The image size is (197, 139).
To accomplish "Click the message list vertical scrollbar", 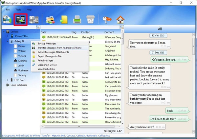I will (122, 79).
